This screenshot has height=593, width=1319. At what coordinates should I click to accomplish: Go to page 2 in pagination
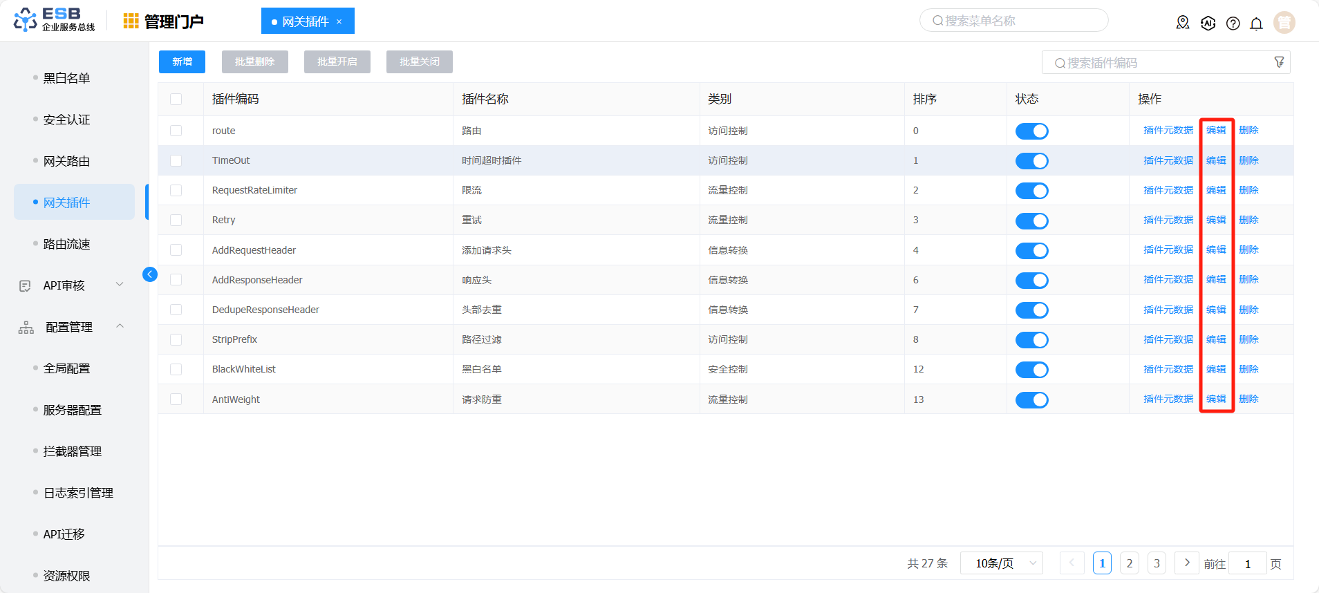(1129, 563)
